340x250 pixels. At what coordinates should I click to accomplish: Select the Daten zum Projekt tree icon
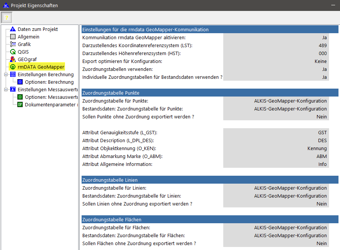click(x=13, y=29)
